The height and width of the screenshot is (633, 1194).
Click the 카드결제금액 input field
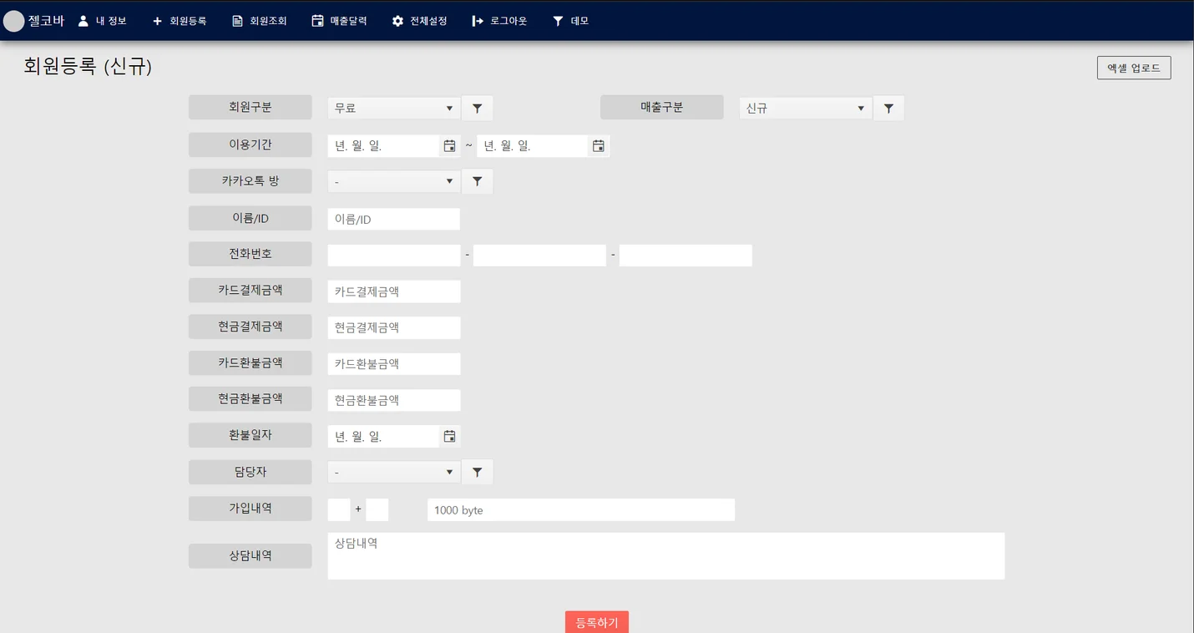point(393,291)
